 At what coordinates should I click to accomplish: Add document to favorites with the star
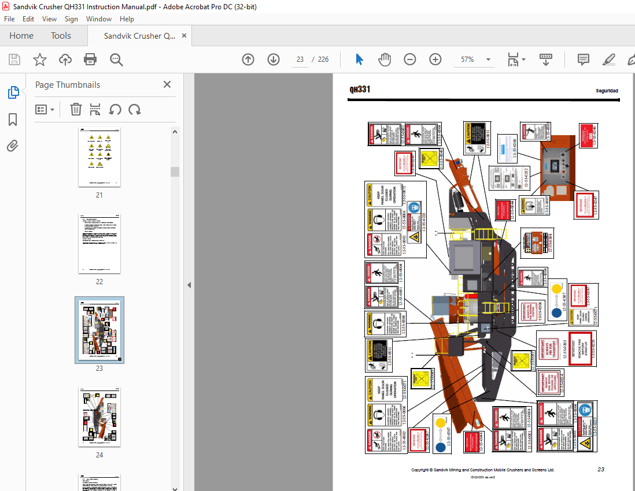(x=39, y=59)
